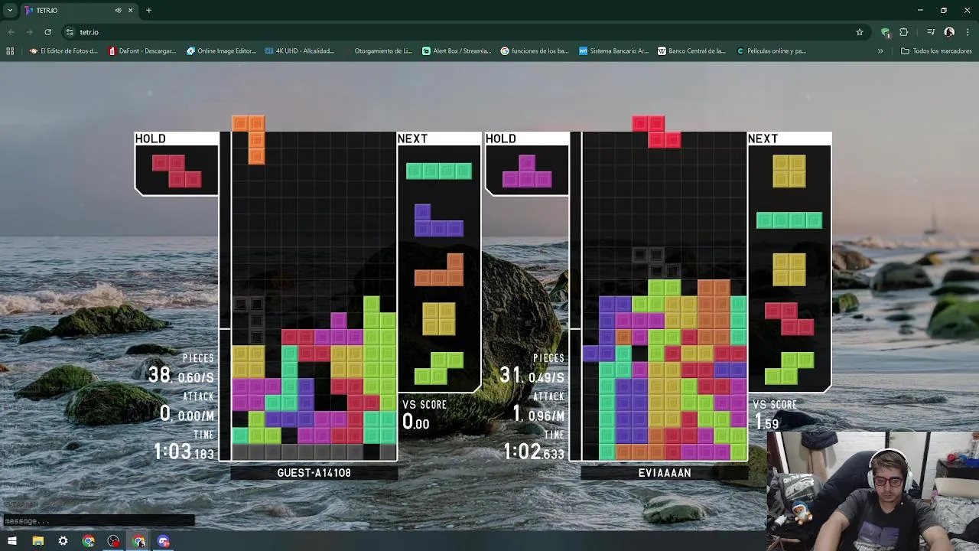979x551 pixels.
Task: Click the 1:03.183 time value
Action: tap(184, 452)
